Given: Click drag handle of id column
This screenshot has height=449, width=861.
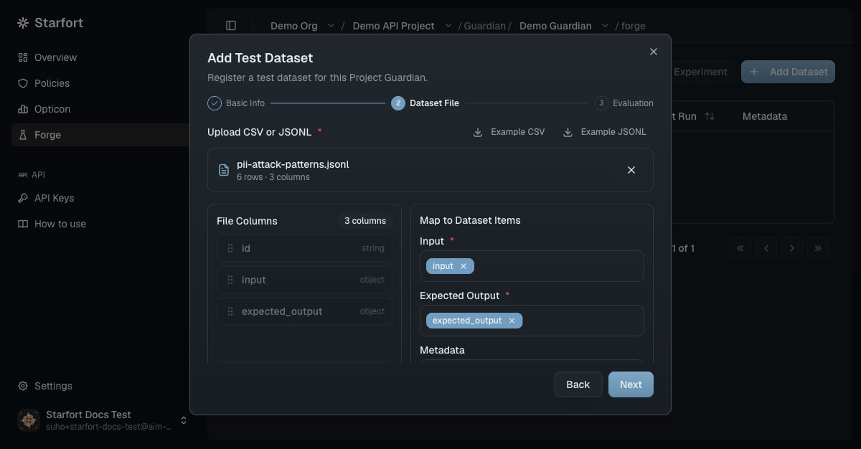Looking at the screenshot, I should pos(230,248).
